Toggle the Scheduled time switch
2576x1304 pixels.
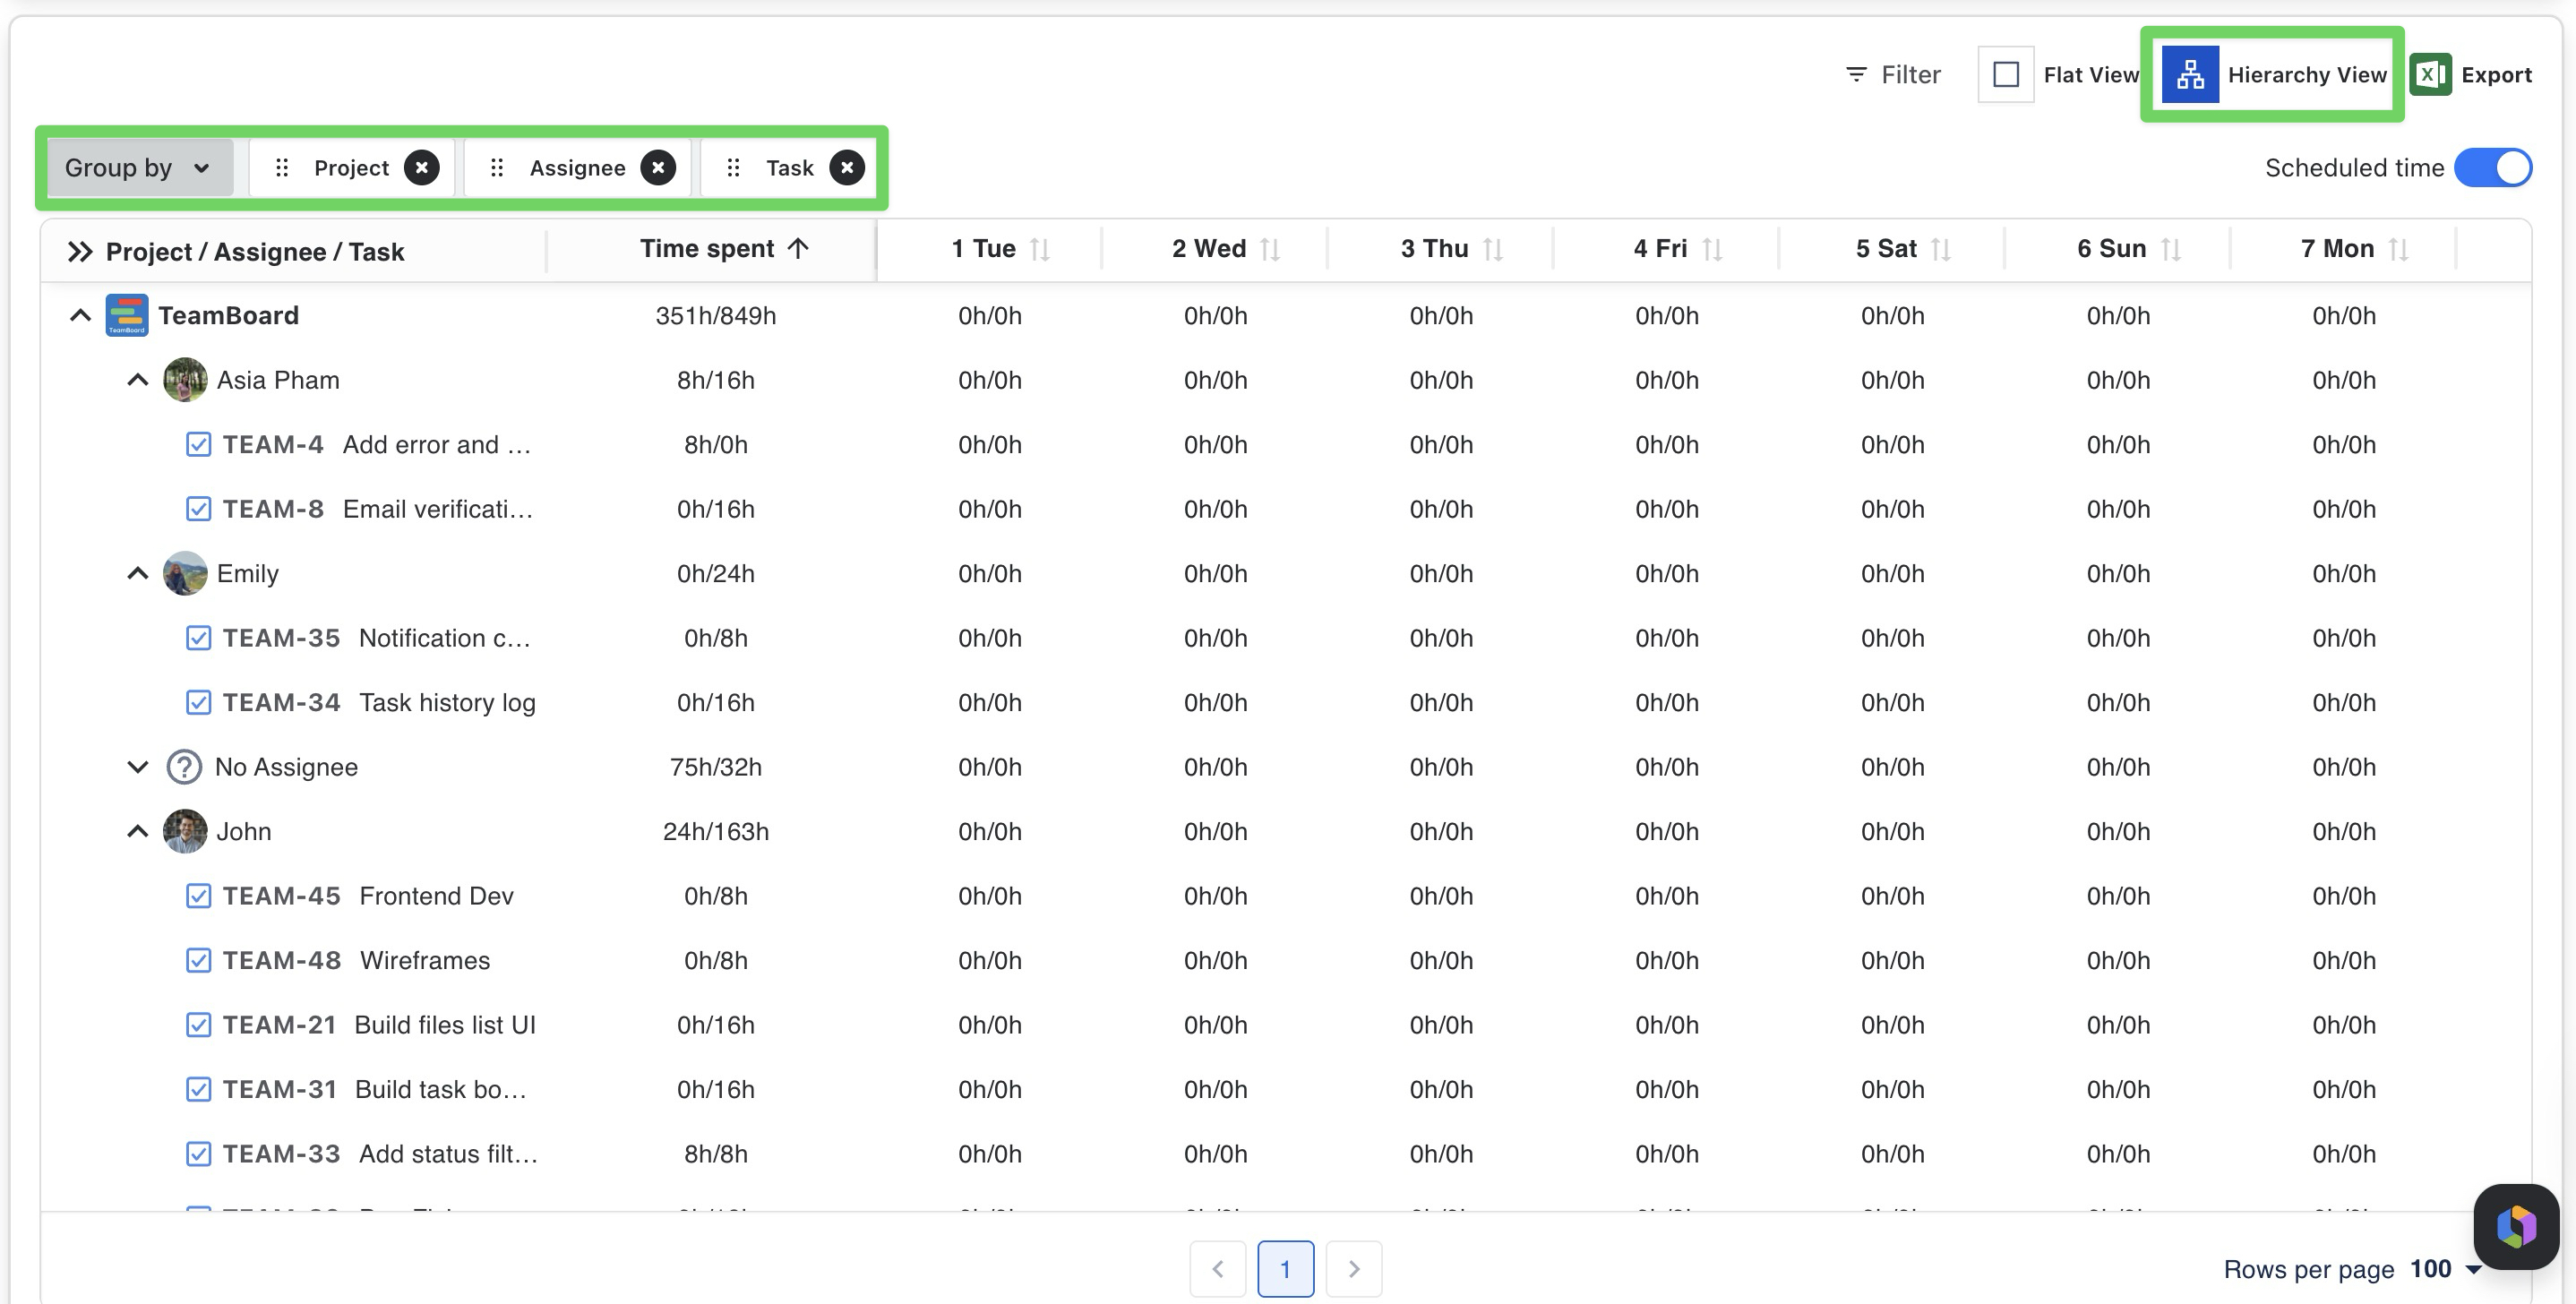click(x=2493, y=168)
